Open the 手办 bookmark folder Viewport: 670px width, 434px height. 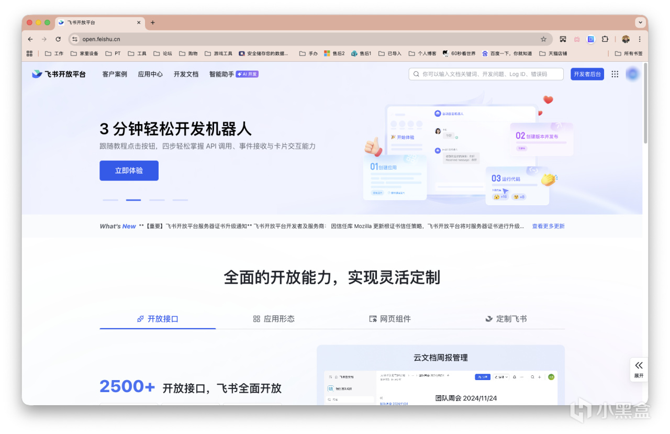coord(308,53)
